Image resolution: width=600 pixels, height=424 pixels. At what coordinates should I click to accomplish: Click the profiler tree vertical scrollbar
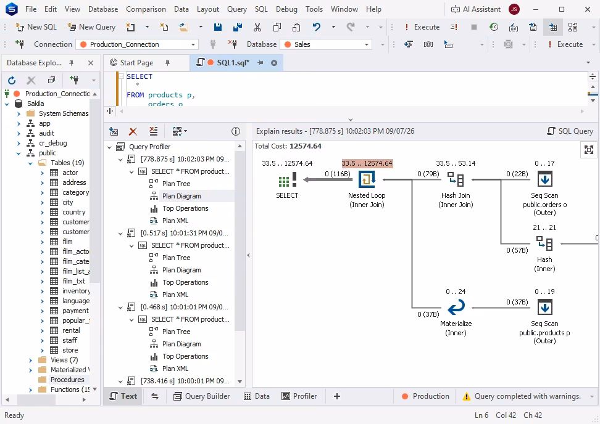(x=240, y=242)
